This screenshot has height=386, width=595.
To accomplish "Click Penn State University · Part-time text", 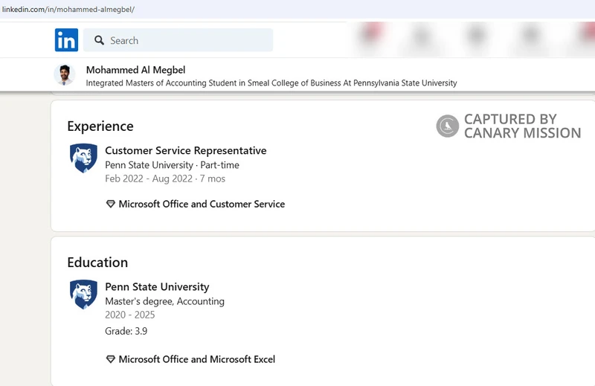I will pos(172,165).
